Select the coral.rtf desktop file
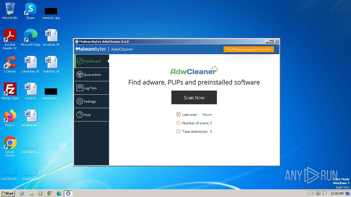 (x=30, y=91)
